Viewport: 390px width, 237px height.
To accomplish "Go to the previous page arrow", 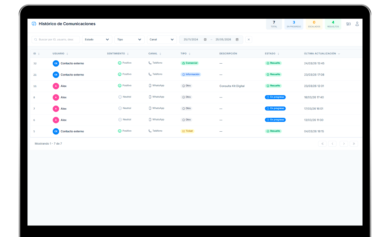I will point(332,144).
